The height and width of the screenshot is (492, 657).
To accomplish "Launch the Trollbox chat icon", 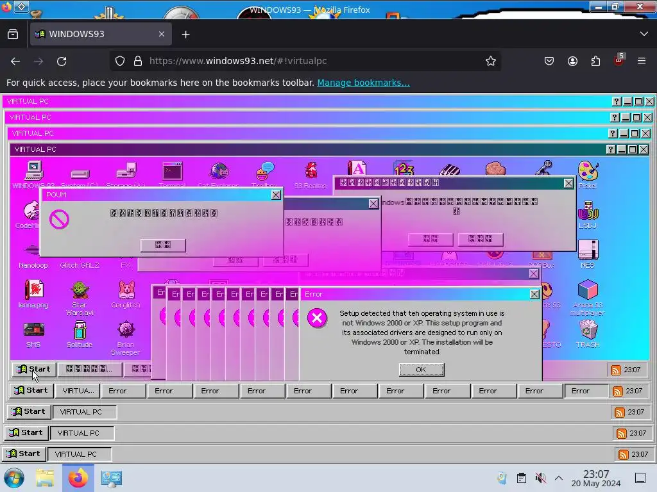I will pos(264,175).
